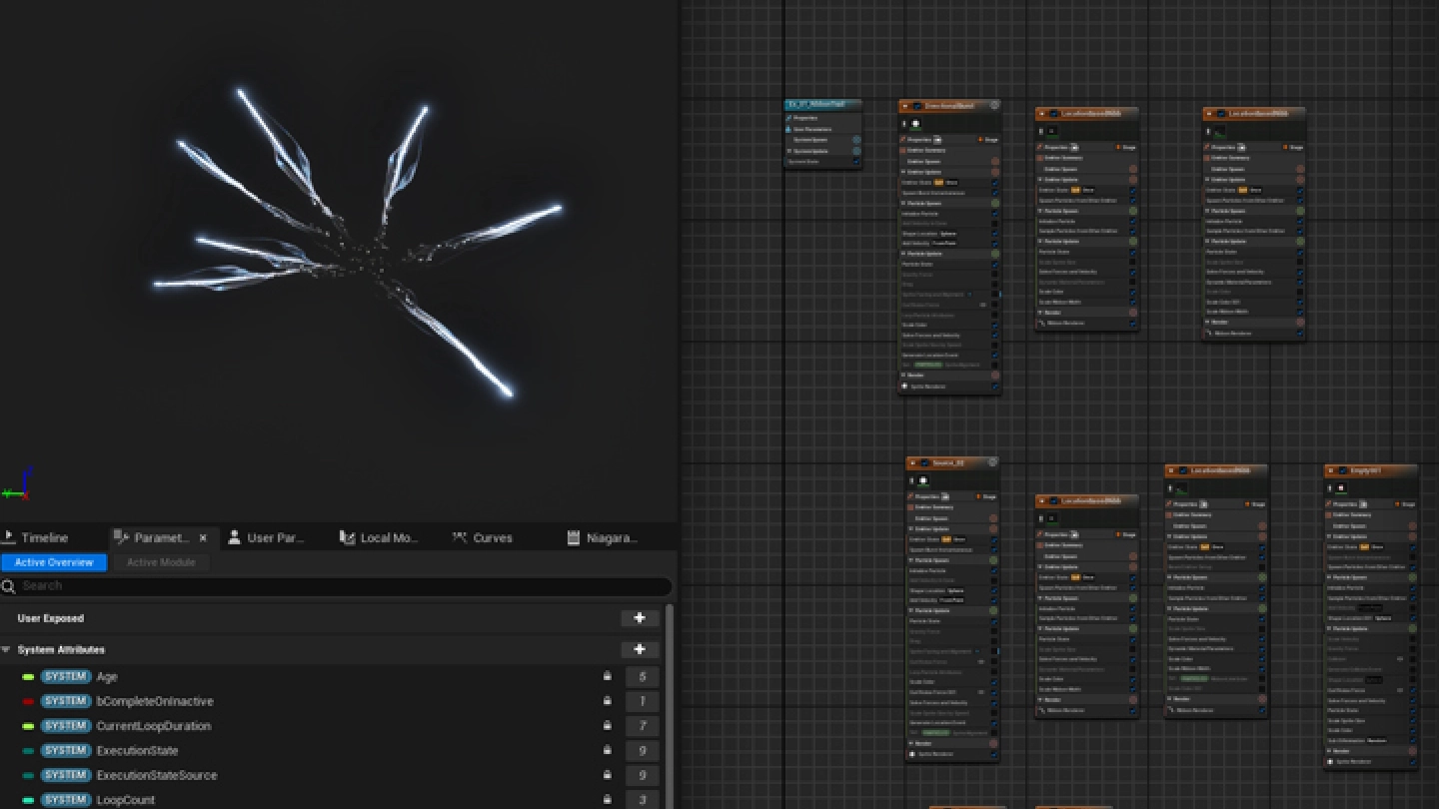The width and height of the screenshot is (1439, 809).
Task: Collapse Particle Update section in Empty001 emitter
Action: click(x=1330, y=629)
